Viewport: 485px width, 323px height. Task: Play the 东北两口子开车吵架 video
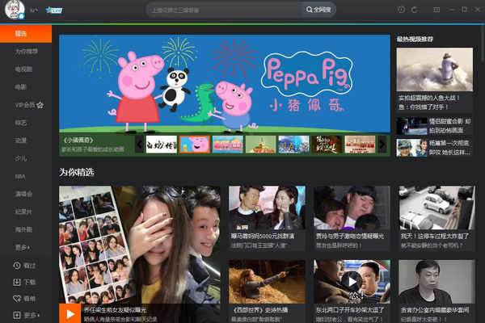click(352, 282)
